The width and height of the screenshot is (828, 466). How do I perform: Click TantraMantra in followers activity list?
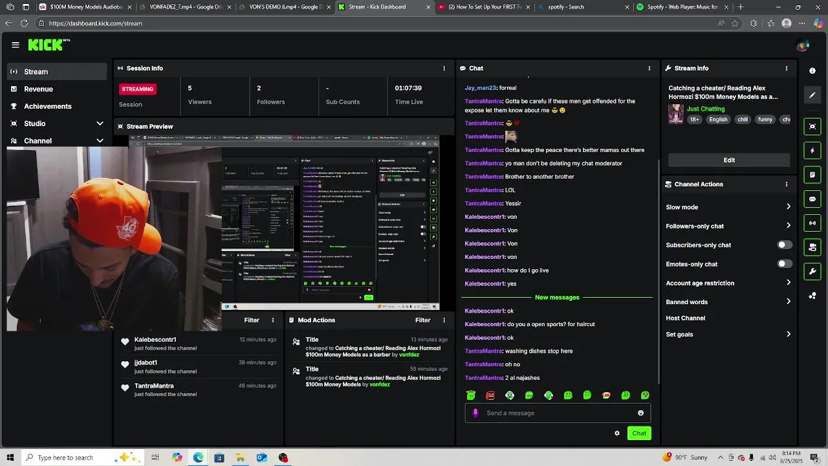154,386
